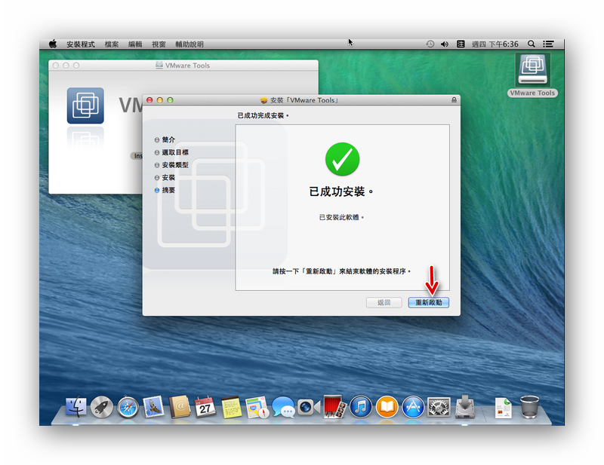Close the installer window with red button

[149, 100]
